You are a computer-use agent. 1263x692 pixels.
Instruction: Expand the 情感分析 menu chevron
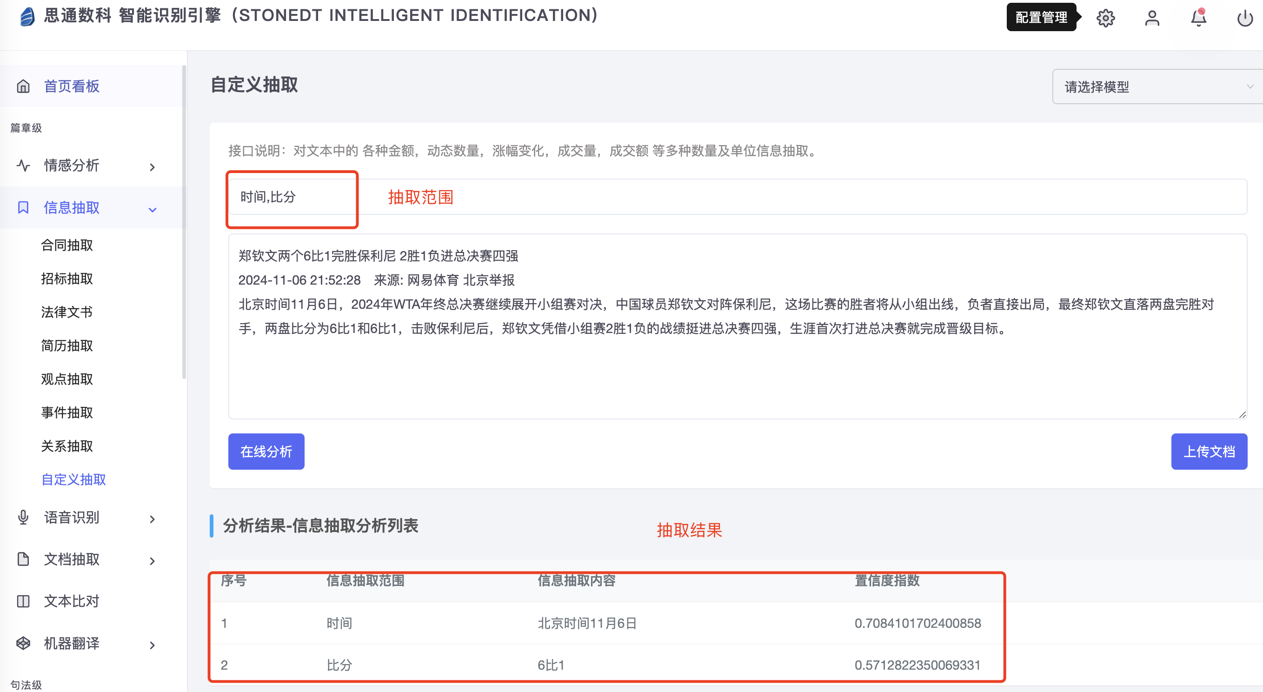point(152,167)
